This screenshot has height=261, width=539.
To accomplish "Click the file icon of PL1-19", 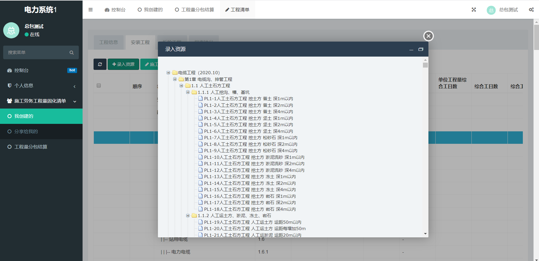I will 200,222.
